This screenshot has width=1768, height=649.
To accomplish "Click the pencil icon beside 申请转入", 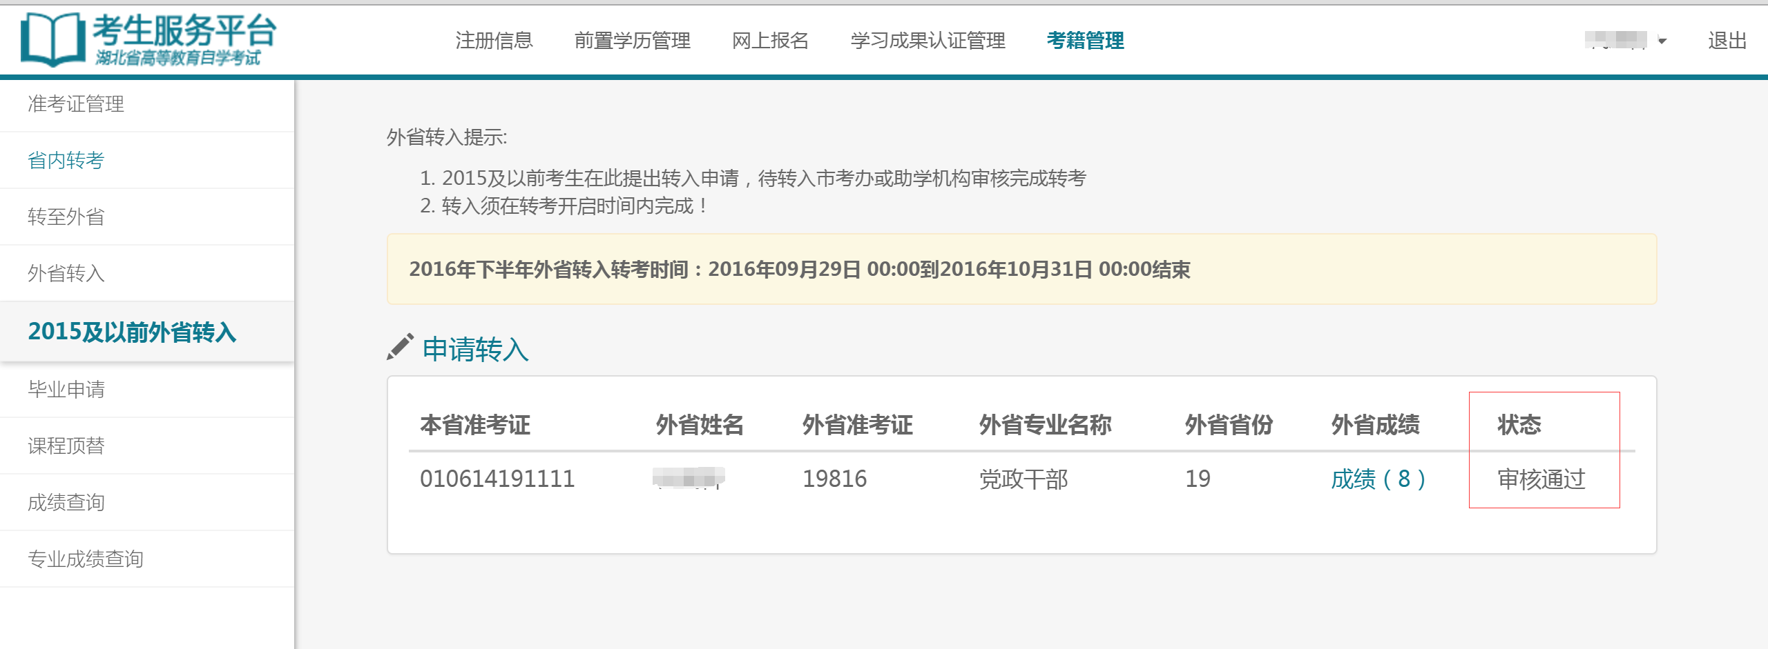I will pos(400,347).
